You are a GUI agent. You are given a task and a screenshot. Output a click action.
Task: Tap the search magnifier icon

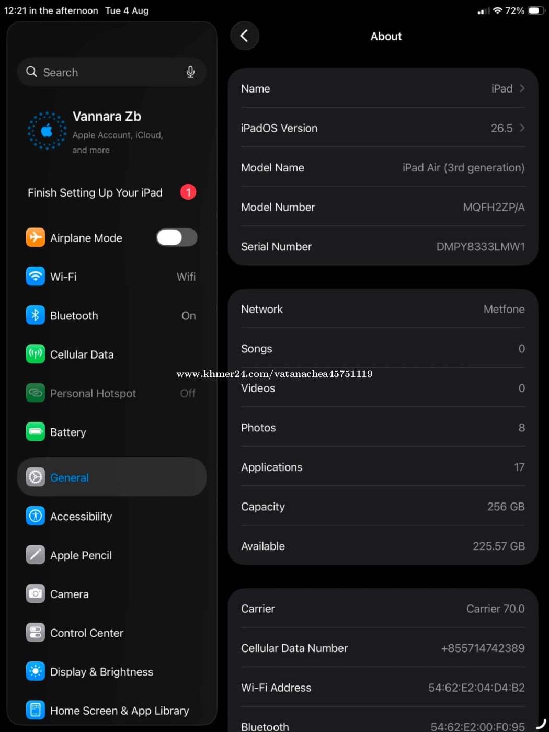pos(32,72)
